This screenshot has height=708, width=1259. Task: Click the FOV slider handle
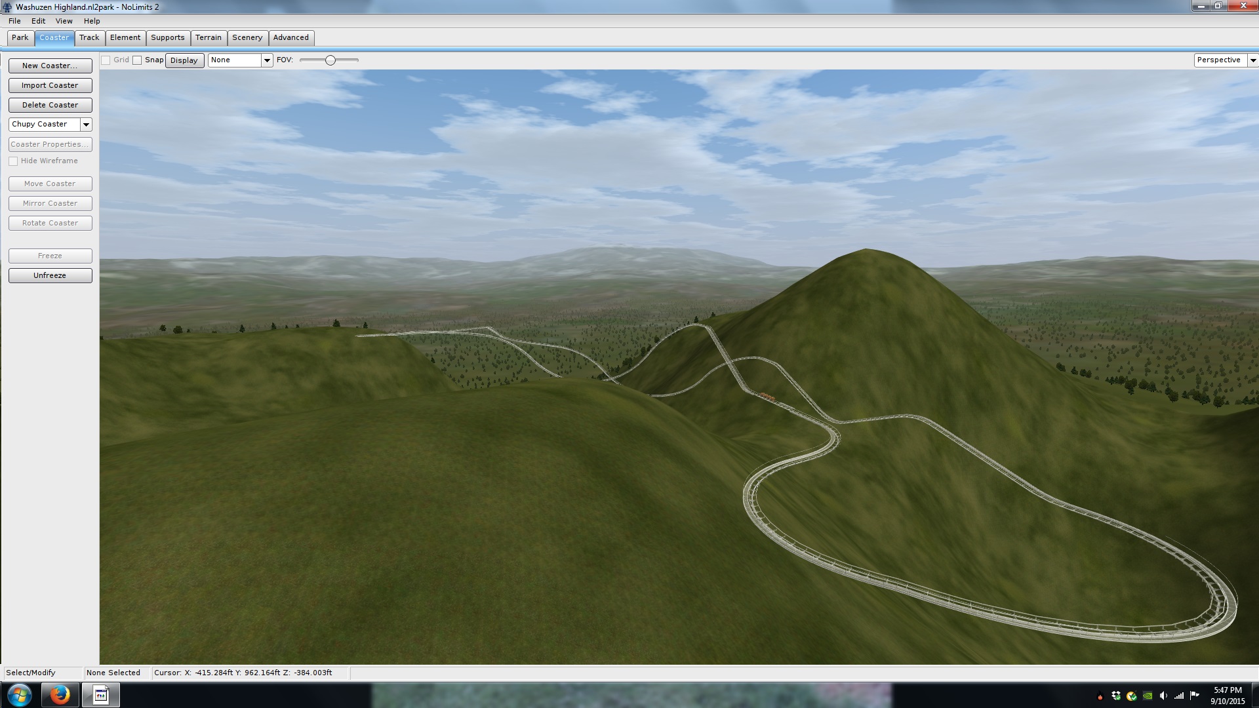(x=330, y=60)
